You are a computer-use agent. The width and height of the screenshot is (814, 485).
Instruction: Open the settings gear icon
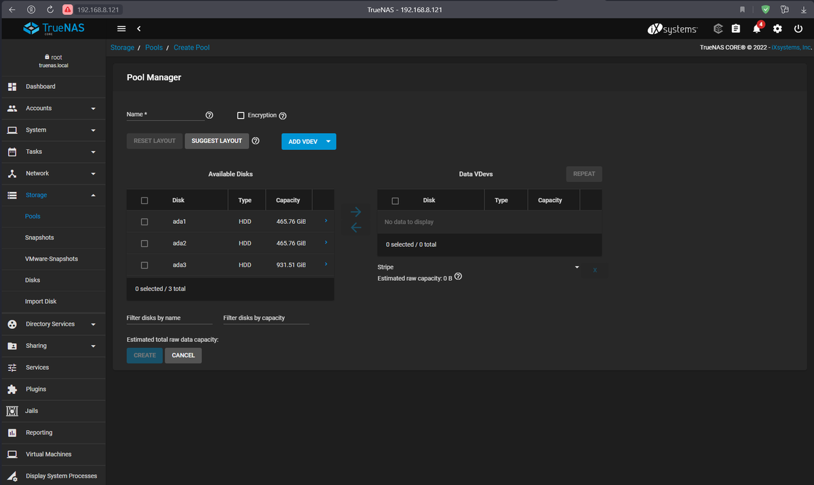coord(778,28)
